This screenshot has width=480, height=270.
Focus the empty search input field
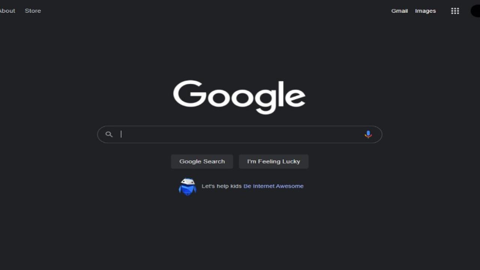pos(240,134)
